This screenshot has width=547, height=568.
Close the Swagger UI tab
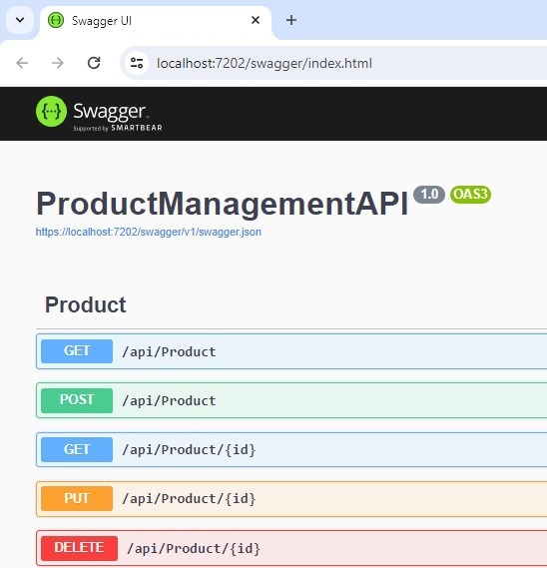click(x=256, y=20)
